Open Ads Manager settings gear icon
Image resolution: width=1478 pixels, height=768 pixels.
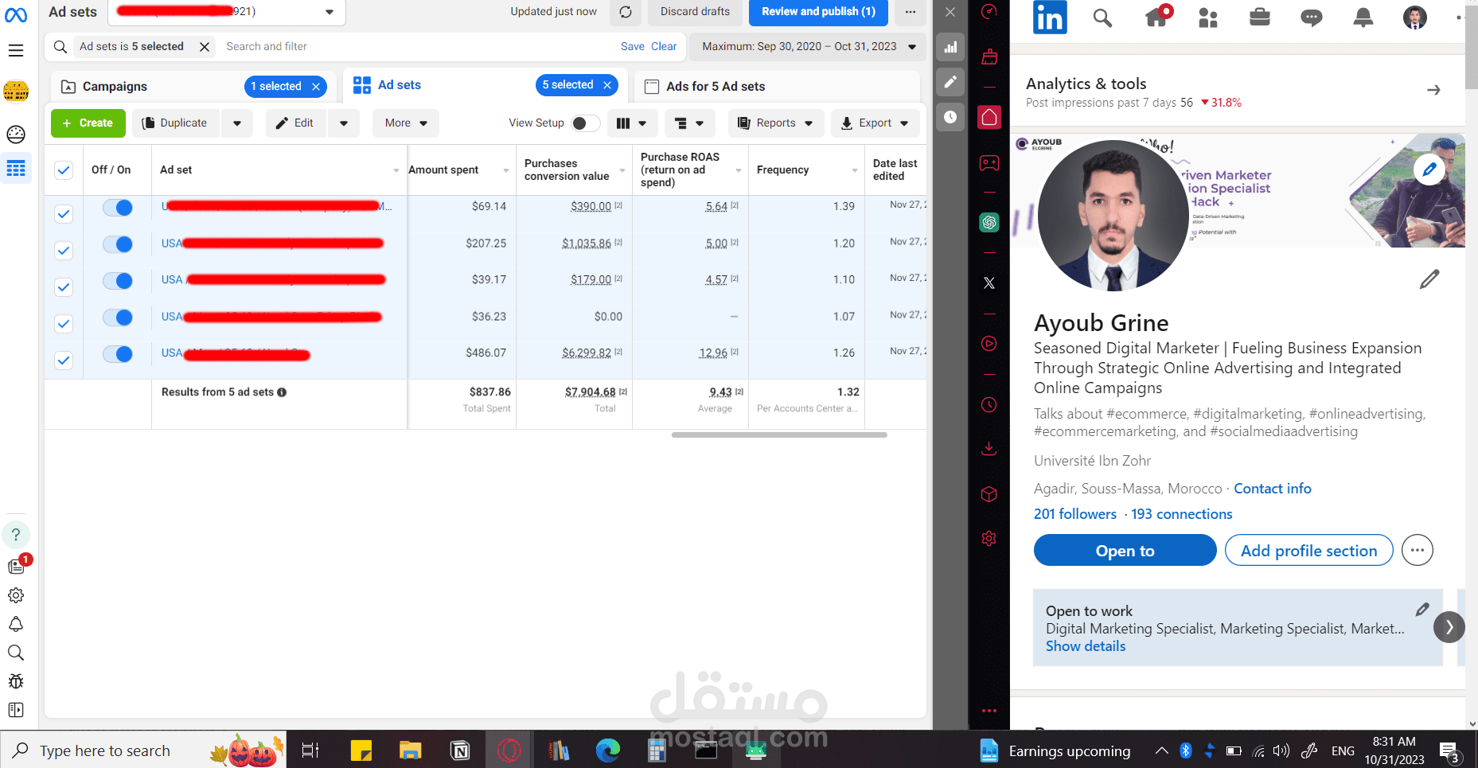click(16, 595)
